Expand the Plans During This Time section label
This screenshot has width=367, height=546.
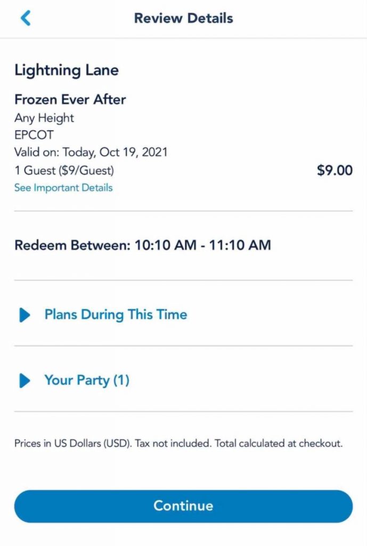pyautogui.click(x=116, y=315)
